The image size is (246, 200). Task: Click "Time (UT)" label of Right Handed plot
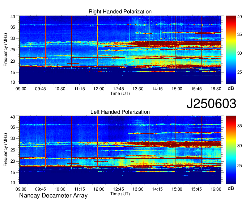pyautogui.click(x=120, y=93)
